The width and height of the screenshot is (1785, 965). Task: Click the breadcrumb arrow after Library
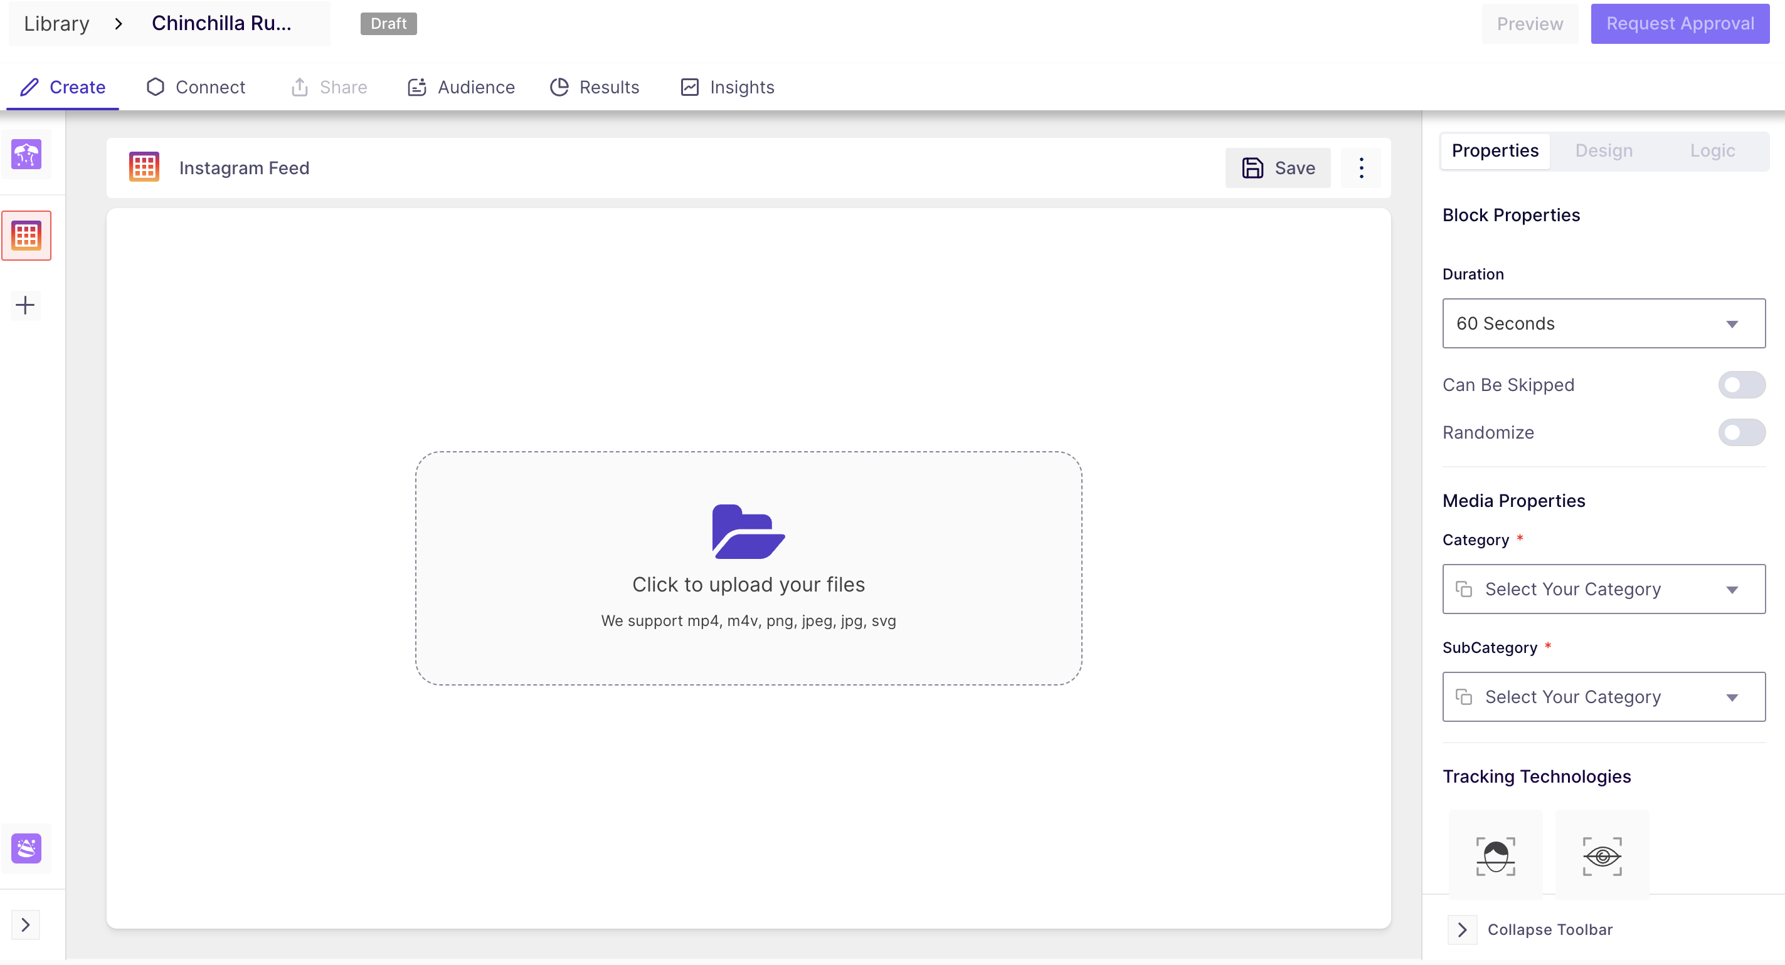tap(119, 24)
